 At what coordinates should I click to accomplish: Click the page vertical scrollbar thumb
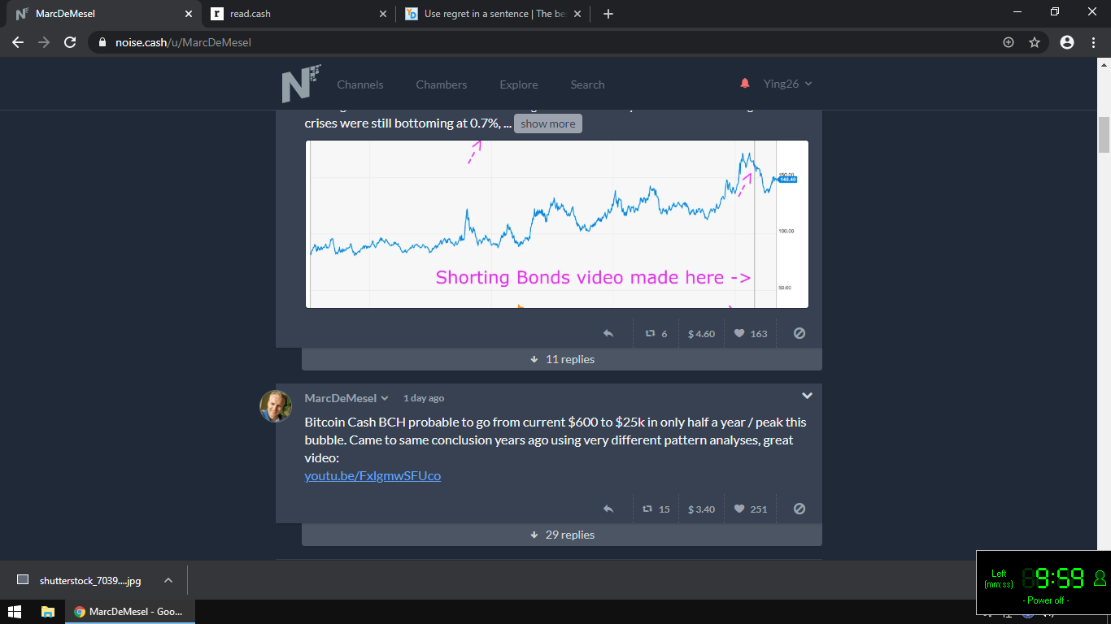(1104, 135)
